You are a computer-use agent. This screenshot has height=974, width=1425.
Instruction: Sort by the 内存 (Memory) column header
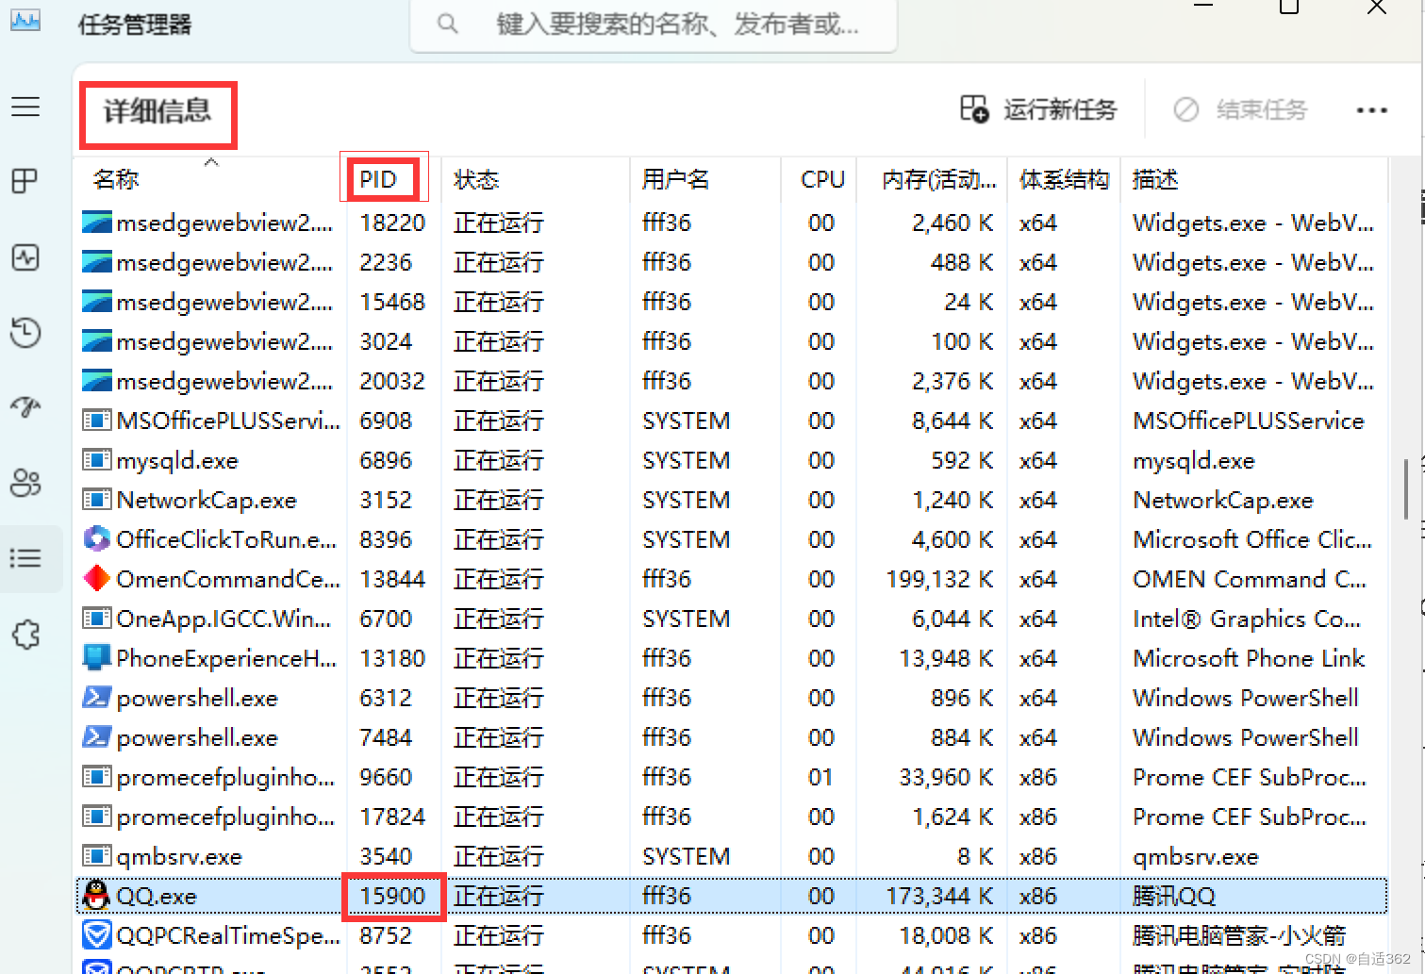tap(939, 179)
